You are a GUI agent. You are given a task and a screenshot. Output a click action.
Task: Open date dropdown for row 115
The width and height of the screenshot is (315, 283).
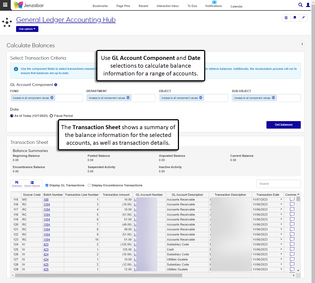281,199
